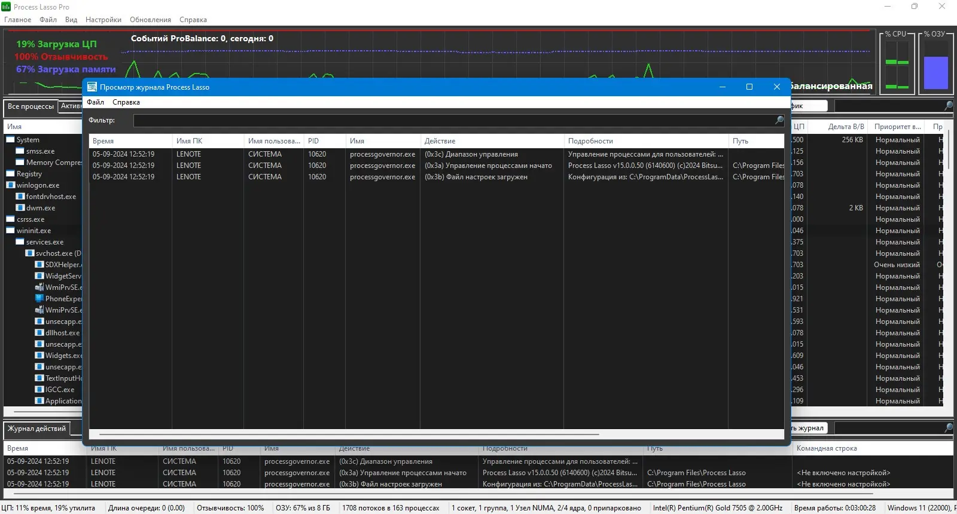
Task: Click the Application process icon at list bottom
Action: (x=39, y=401)
